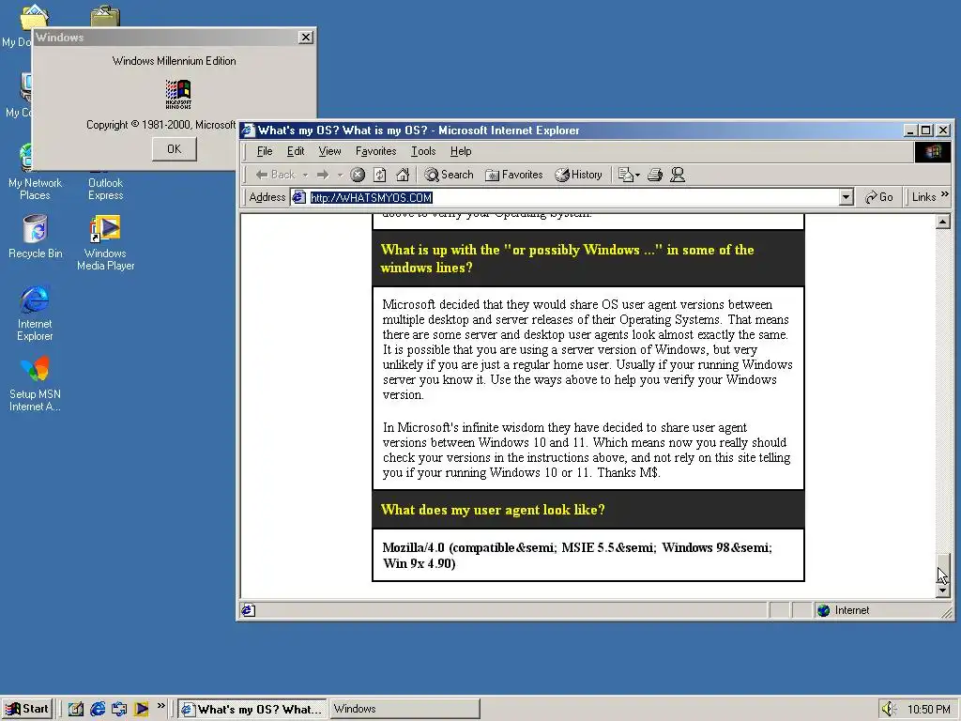Click the Microsoft Windows logo in dialog

178,94
